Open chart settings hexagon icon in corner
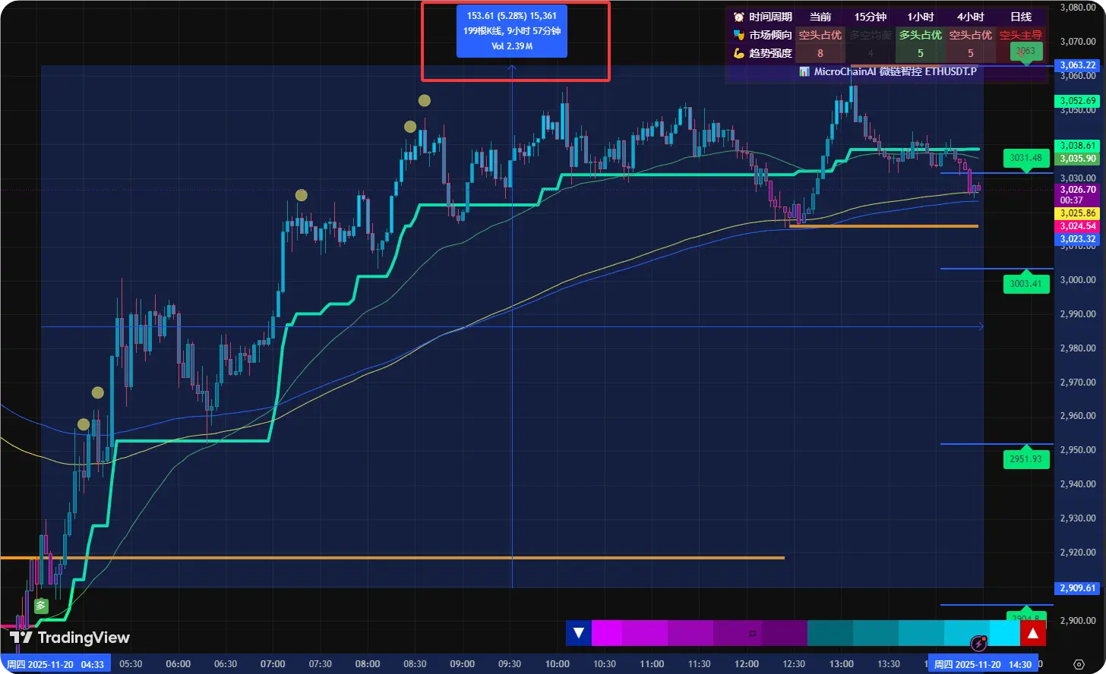1106x674 pixels. (1079, 664)
